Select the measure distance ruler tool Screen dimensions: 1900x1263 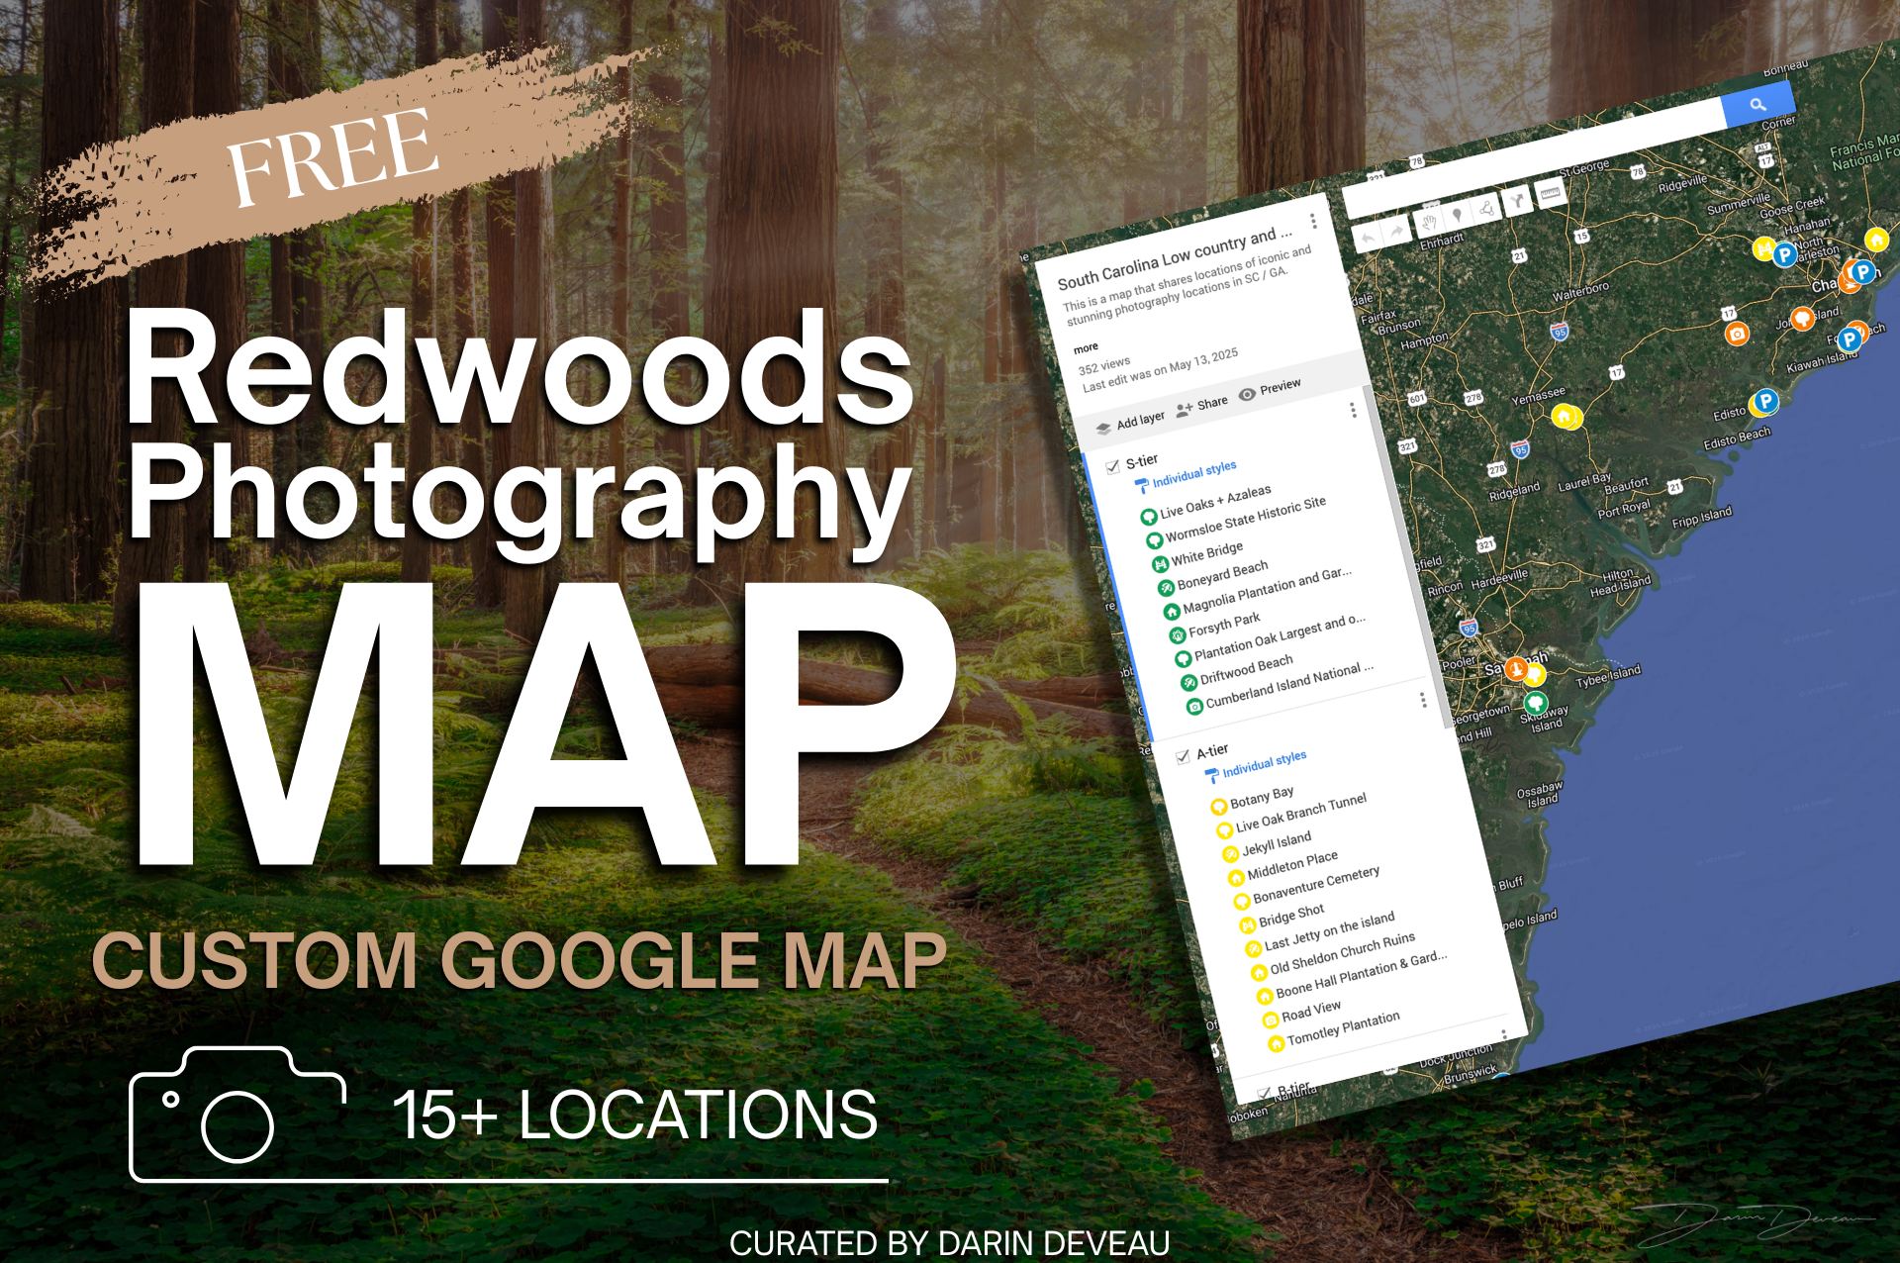1551,194
